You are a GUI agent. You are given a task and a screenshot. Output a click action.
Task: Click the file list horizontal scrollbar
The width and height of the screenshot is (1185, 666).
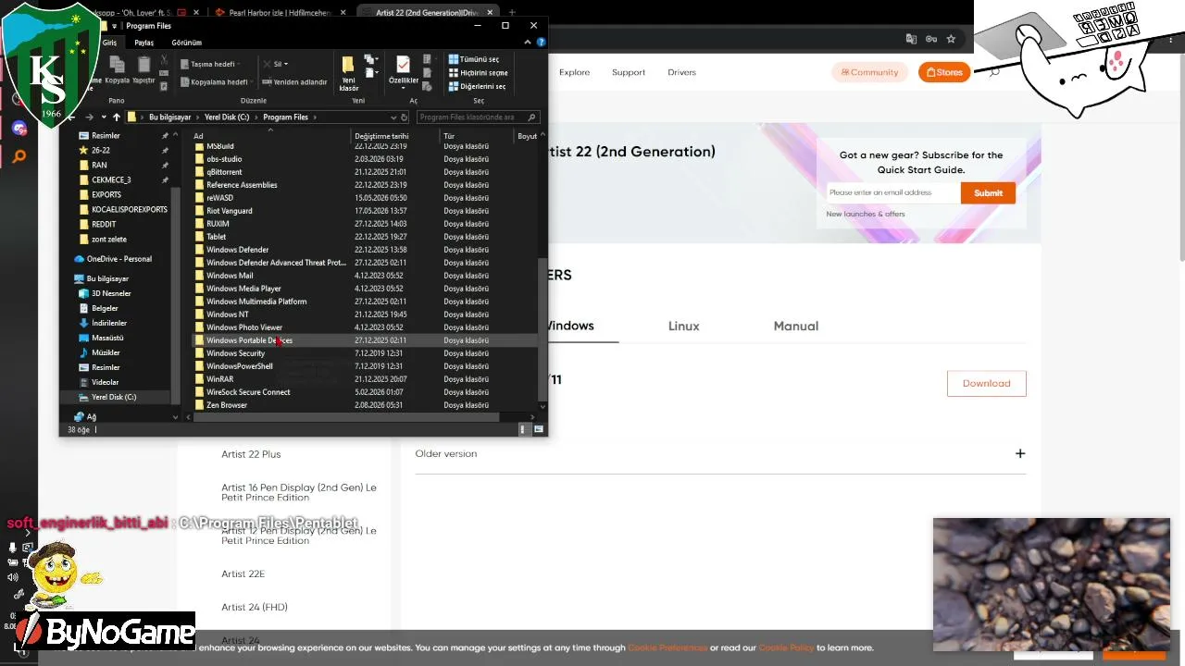coord(347,417)
